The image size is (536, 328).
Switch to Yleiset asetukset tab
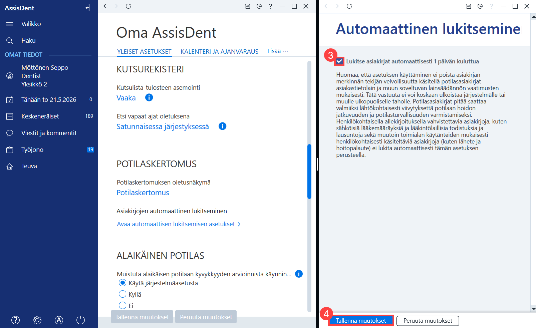click(x=144, y=52)
